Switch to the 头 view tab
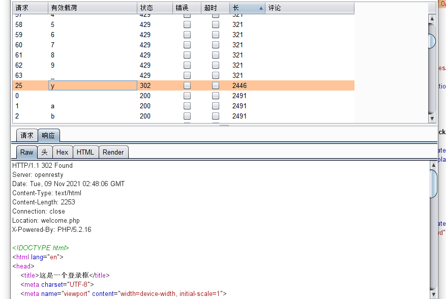The image size is (446, 299). pos(45,152)
